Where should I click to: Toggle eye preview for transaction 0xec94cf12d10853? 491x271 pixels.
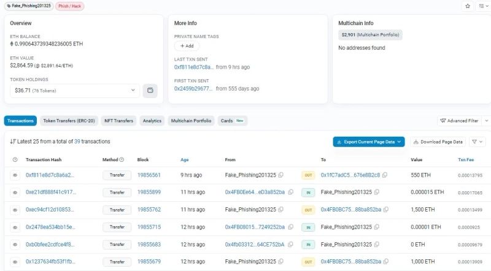click(15, 210)
